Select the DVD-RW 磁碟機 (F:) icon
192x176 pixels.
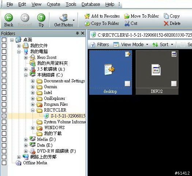33,151
